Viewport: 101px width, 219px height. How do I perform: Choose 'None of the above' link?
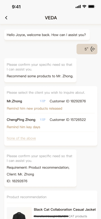(21, 138)
